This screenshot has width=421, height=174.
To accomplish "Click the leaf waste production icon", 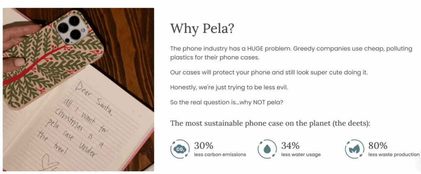I will tap(354, 149).
